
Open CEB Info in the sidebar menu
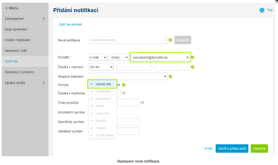click(x=12, y=61)
